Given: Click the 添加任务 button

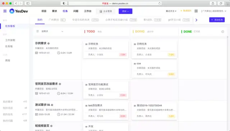Looking at the screenshot, I should [x=217, y=20].
